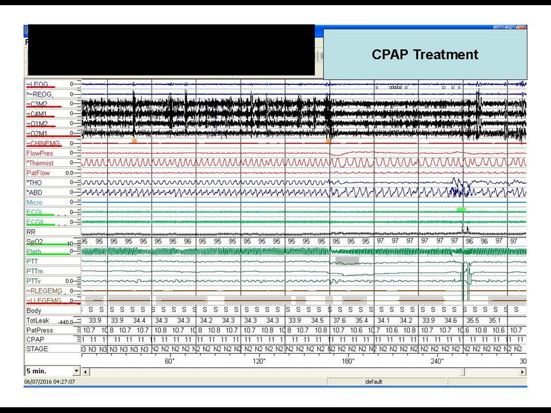Click the 180" time axis label
Screen dimensions: 551x413
pyautogui.click(x=348, y=361)
